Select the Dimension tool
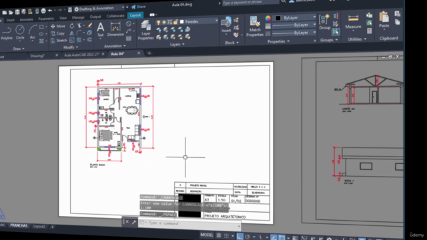Viewport: 427px width, 240px height. pyautogui.click(x=115, y=29)
